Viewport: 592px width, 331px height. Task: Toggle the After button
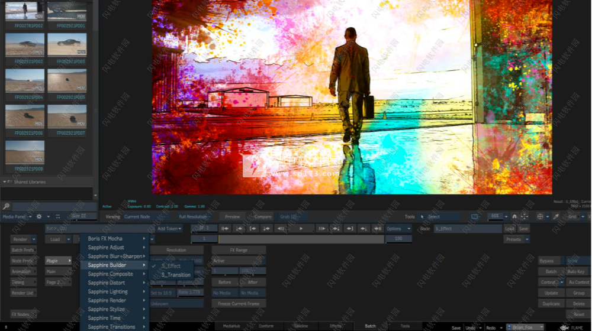coord(253,282)
